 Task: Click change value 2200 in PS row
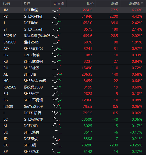pos(114,16)
